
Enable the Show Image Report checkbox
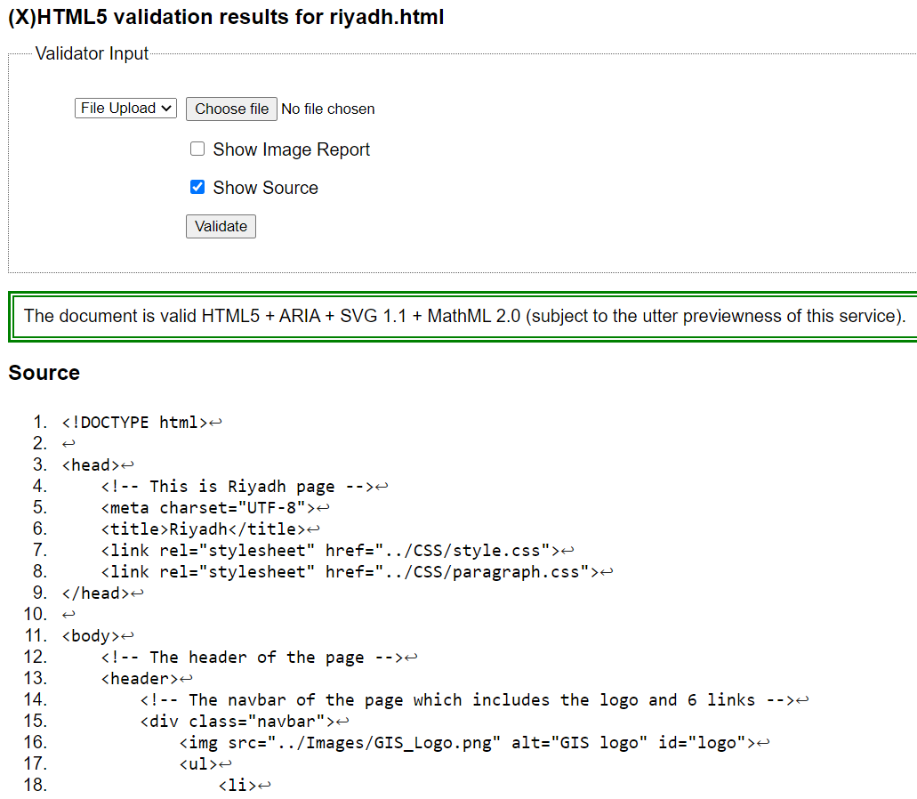click(197, 149)
